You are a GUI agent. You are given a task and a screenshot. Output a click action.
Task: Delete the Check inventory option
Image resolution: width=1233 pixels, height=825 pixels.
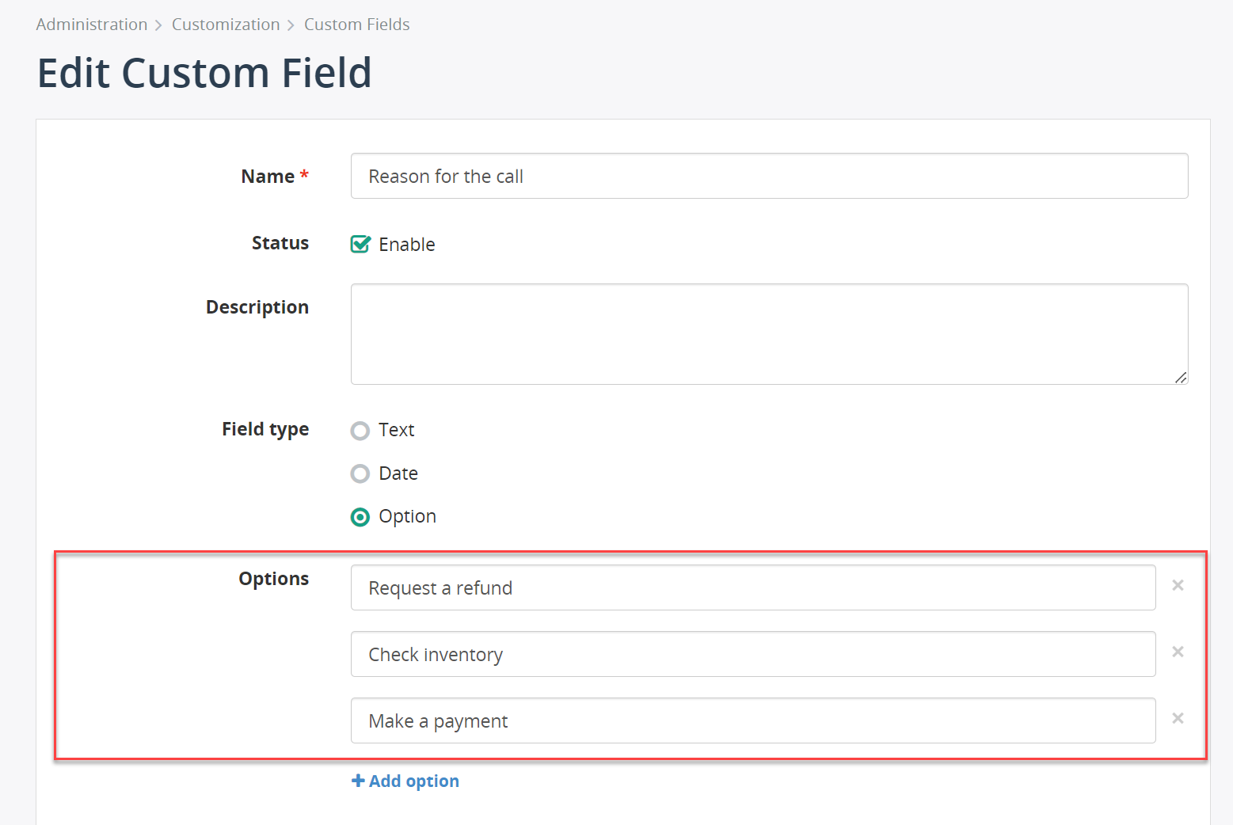1178,652
